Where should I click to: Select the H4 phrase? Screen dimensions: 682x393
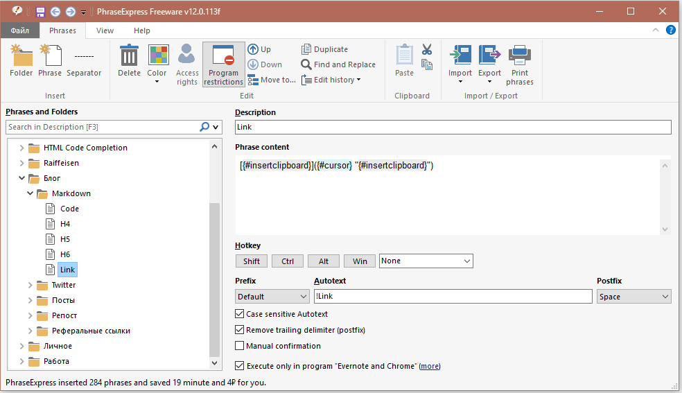(x=65, y=224)
